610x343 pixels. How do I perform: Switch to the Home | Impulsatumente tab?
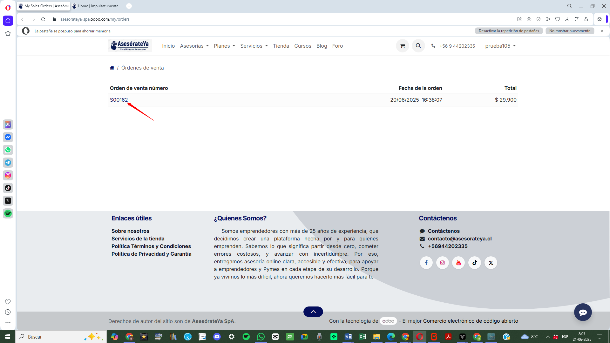98,6
